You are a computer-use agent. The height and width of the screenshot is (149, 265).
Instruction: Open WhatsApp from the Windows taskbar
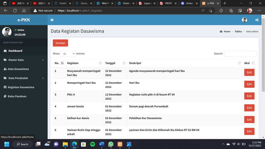[x=111, y=144]
